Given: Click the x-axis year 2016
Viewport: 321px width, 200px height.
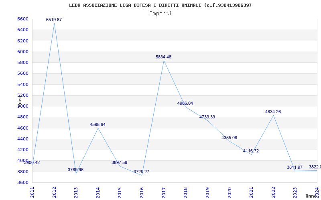Looking at the screenshot, I should tap(142, 192).
